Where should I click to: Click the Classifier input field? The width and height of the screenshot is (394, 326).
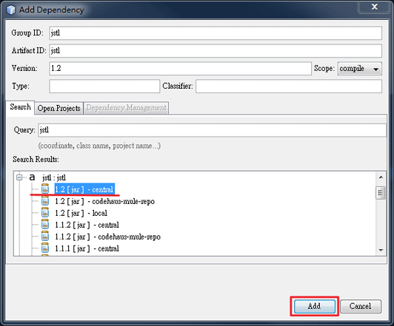click(289, 86)
